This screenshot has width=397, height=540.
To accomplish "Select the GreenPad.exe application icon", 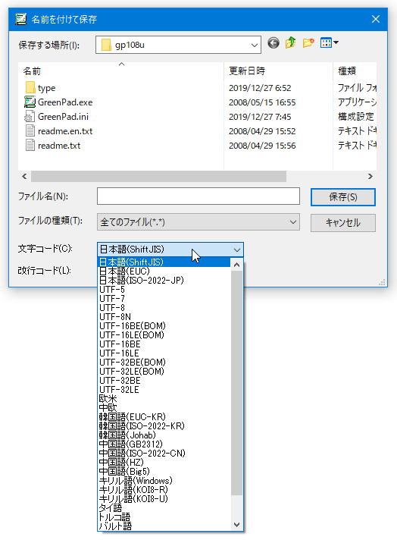I will tap(30, 102).
